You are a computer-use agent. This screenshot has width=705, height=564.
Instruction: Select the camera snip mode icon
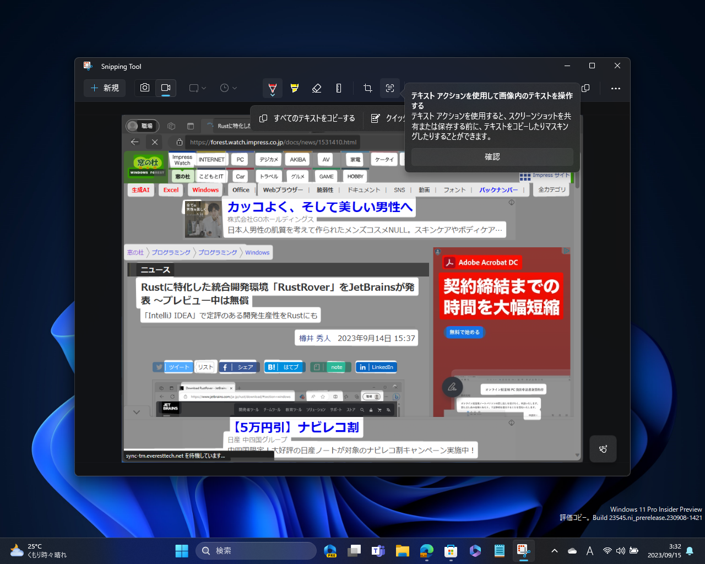click(x=144, y=88)
